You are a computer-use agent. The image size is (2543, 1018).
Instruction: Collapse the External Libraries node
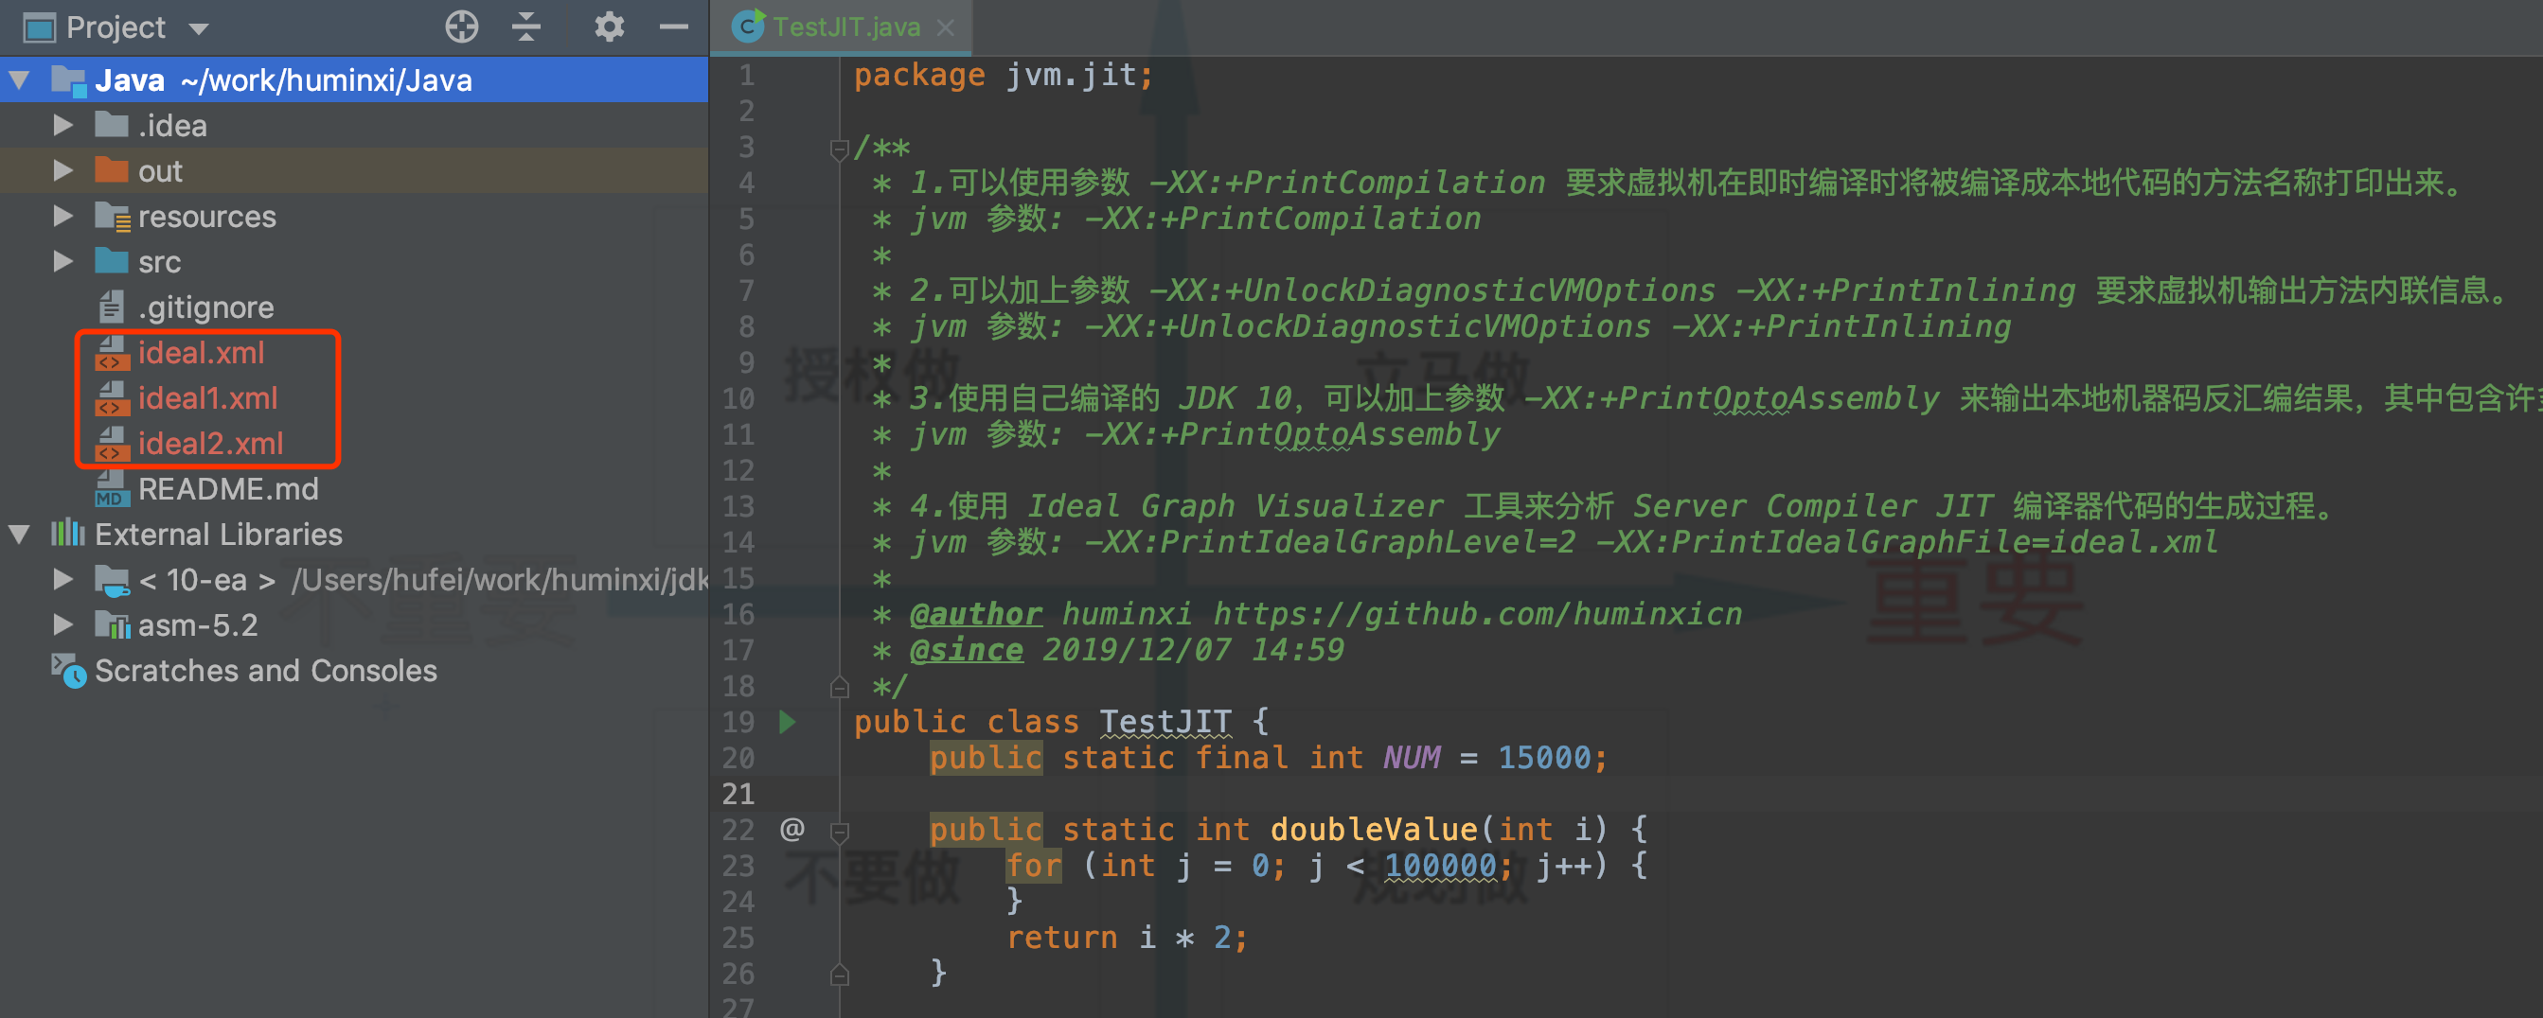19,535
